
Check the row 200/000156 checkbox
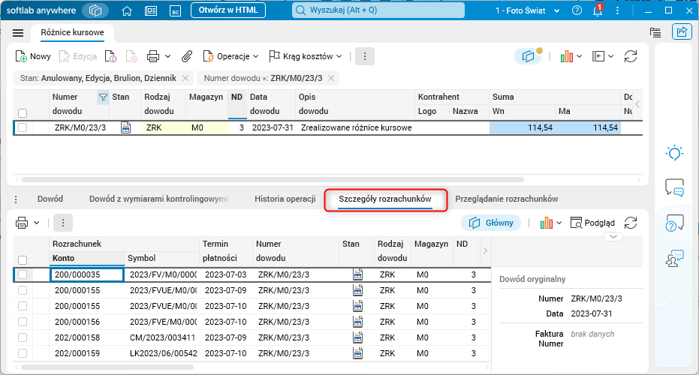23,322
